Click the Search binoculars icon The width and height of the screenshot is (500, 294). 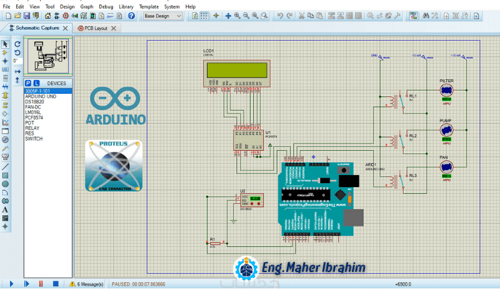(426, 16)
